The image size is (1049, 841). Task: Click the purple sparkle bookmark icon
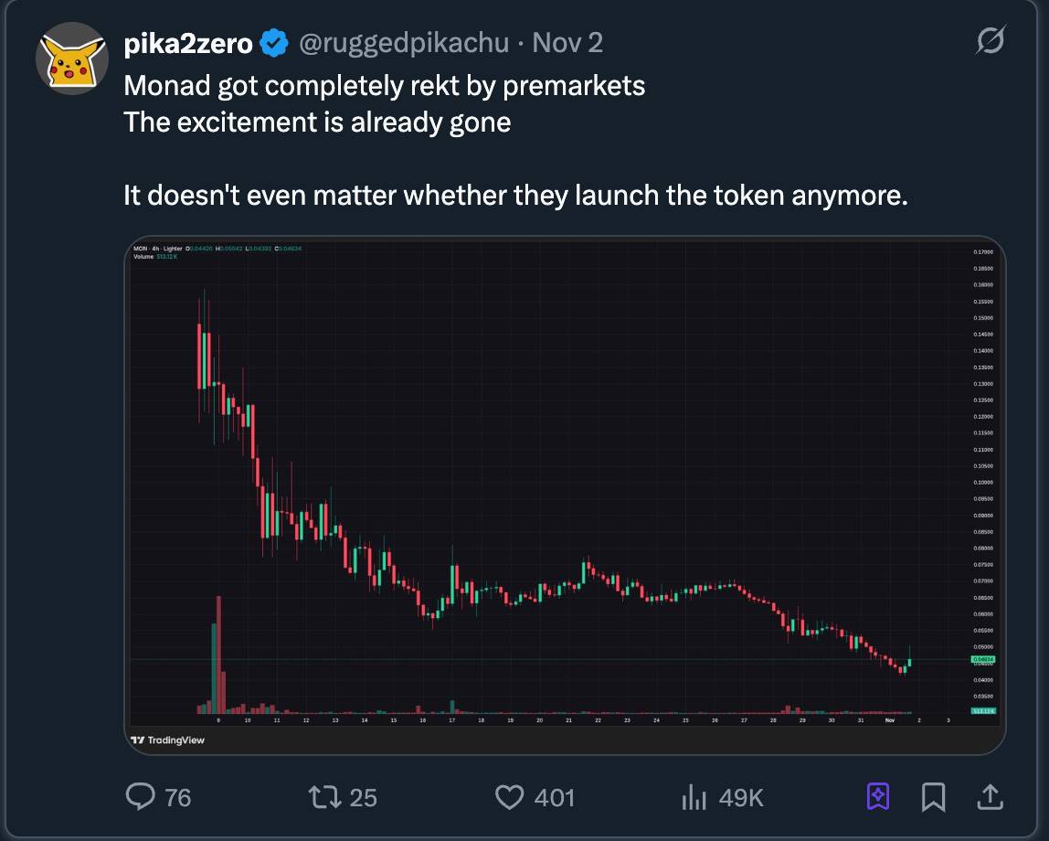(877, 797)
